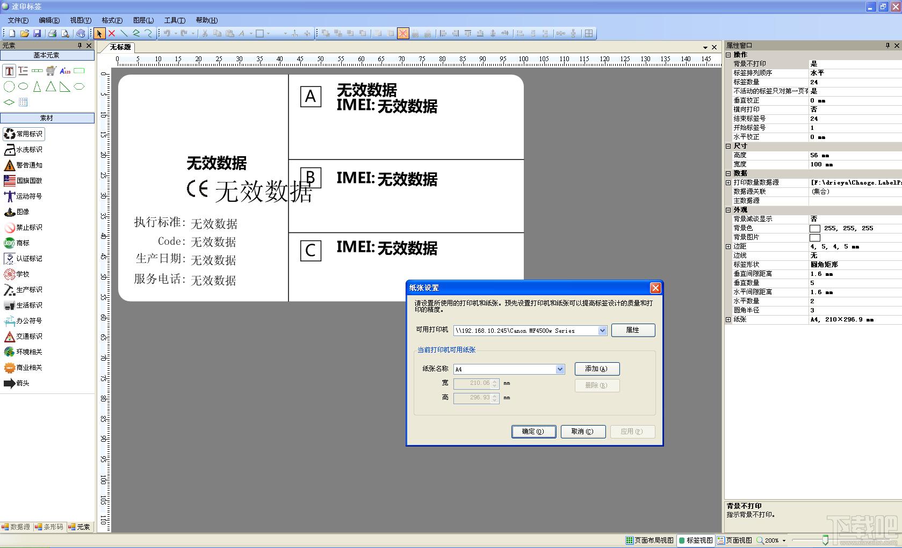The height and width of the screenshot is (548, 902).
Task: Click the 背景色 white color swatch
Action: tap(814, 229)
